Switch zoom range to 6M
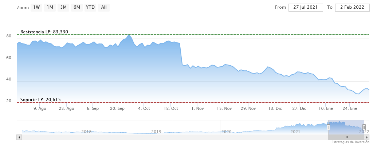Viewport: 373px width, 145px height. (76, 8)
